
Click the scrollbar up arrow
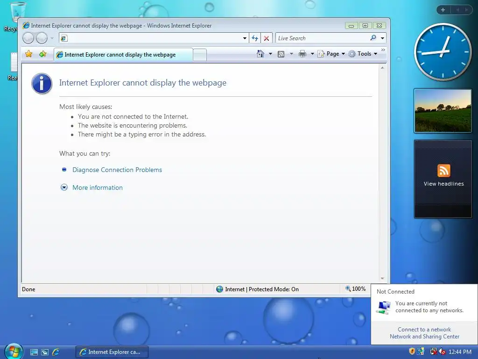(x=382, y=68)
